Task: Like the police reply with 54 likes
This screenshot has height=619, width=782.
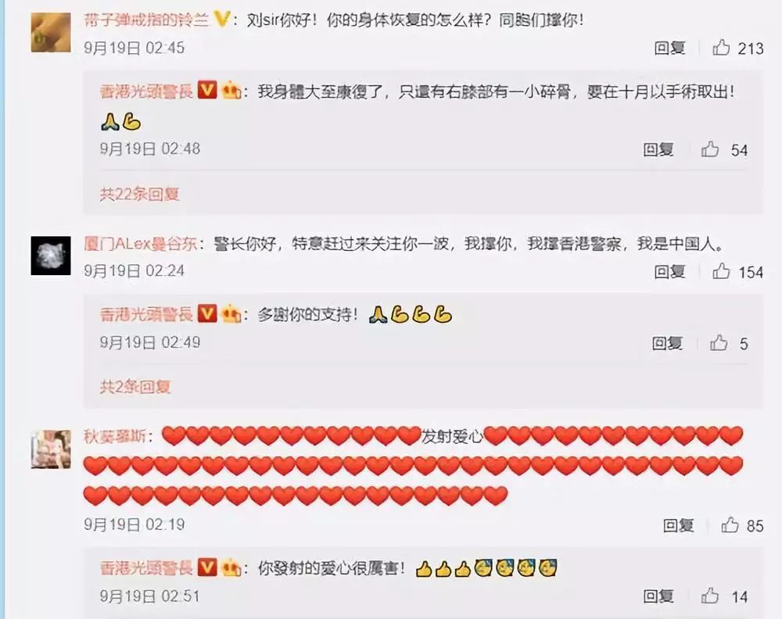Action: [x=710, y=149]
